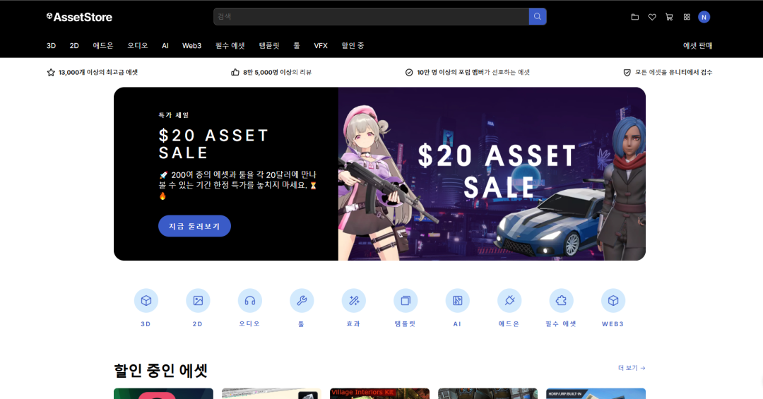
Task: Click the 더 보기 link
Action: click(x=632, y=368)
